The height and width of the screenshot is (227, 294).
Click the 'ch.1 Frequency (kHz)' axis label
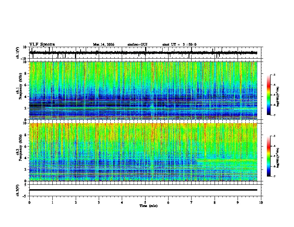coord(19,86)
